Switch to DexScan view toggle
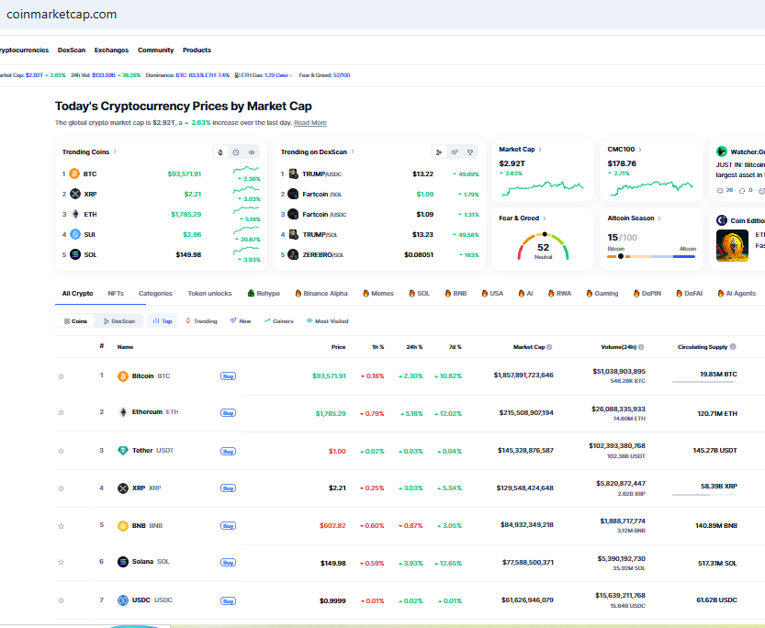This screenshot has height=628, width=765. [x=119, y=320]
